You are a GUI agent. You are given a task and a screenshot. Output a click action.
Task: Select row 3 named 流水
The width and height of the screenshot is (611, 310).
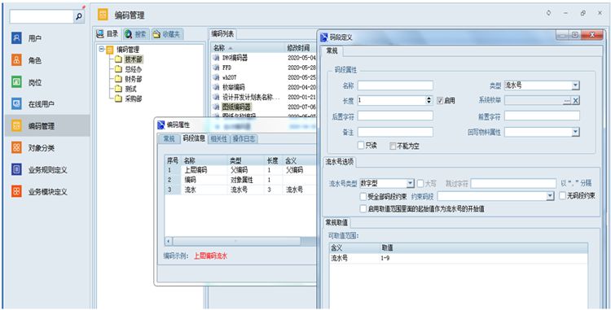tap(240, 190)
